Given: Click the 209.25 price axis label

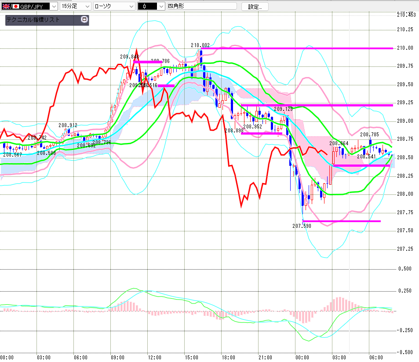Looking at the screenshot, I should point(405,102).
